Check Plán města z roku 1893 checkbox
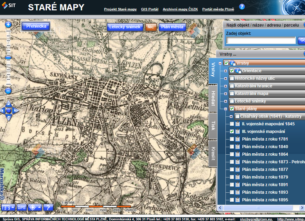Image resolution: width=305 pixels, height=221 pixels. 232,192
